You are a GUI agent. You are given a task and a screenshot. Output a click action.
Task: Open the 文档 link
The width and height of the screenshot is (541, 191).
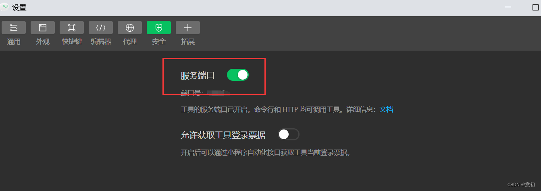tap(386, 109)
